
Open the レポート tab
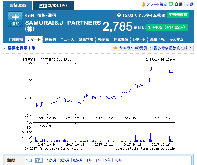pos(139,39)
